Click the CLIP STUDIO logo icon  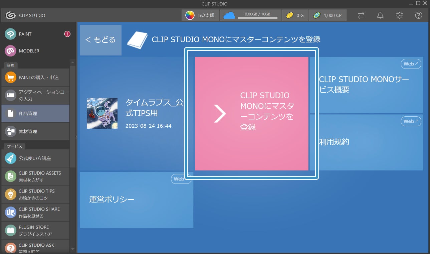tap(11, 15)
